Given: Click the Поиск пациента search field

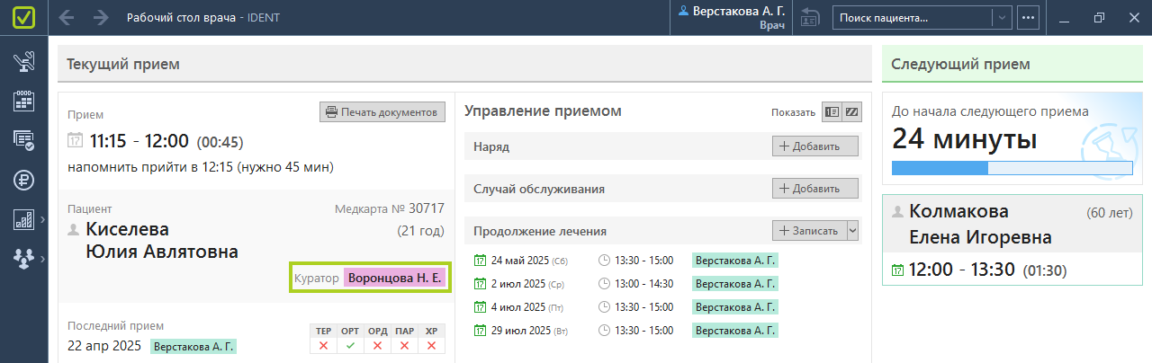Looking at the screenshot, I should click(913, 17).
